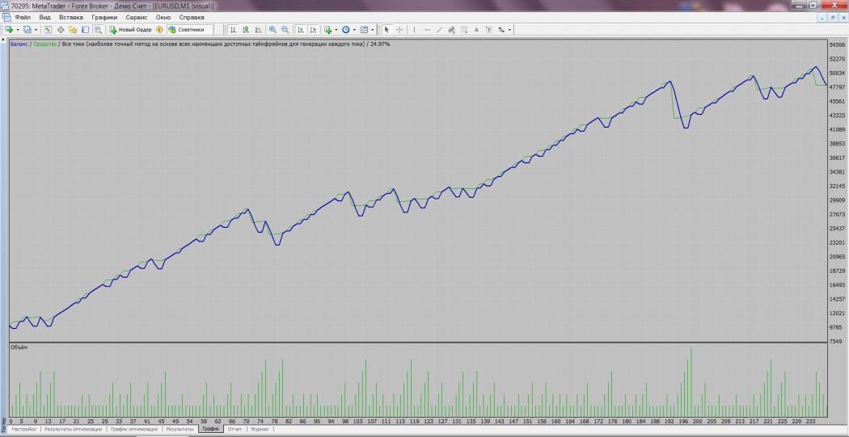Open the Окно menu
Image resolution: width=849 pixels, height=437 pixels.
click(x=163, y=17)
